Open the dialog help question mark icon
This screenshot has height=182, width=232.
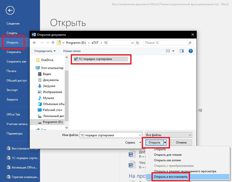coord(190,51)
